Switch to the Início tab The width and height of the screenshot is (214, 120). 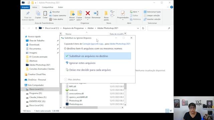pyautogui.click(x=35, y=7)
